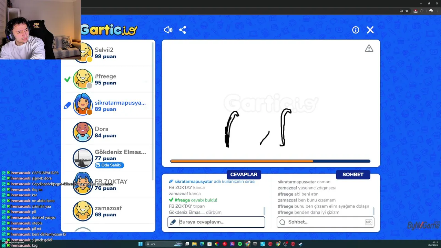The image size is (441, 248).
Task: Click the red extension icon with badge
Action: 416,11
